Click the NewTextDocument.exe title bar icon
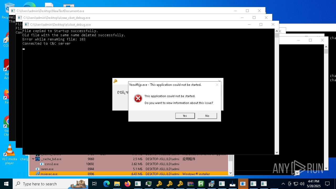The height and width of the screenshot is (189, 336). tap(13, 11)
